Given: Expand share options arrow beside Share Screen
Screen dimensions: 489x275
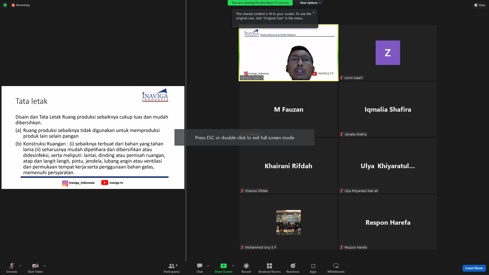Looking at the screenshot, I should (x=233, y=266).
